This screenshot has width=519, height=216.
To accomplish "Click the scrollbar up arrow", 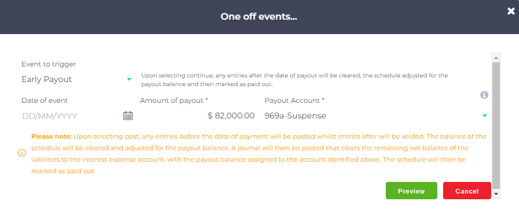I will 496,58.
